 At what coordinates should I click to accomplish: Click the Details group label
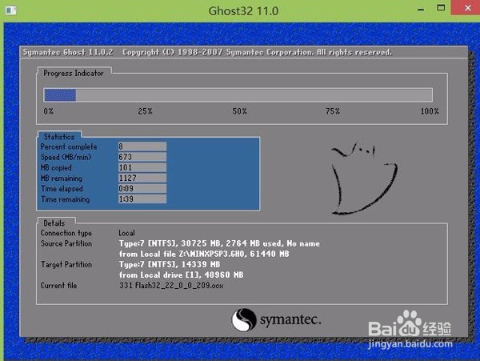point(54,223)
